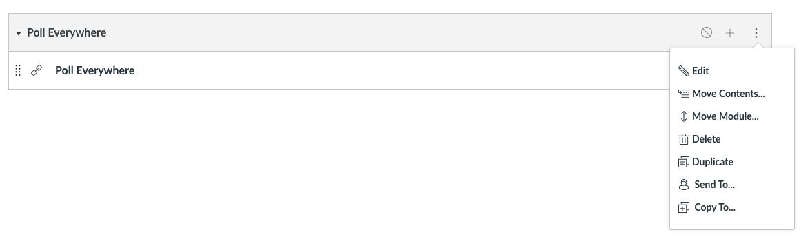
Task: Click the chain link icon of the module item
Action: pos(37,70)
